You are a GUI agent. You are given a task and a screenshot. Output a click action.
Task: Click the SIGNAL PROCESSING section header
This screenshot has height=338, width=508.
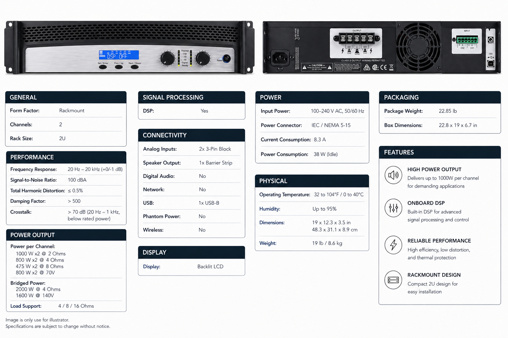(191, 97)
